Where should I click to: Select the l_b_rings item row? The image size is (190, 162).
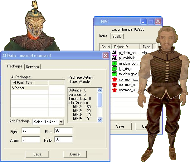point(126,69)
